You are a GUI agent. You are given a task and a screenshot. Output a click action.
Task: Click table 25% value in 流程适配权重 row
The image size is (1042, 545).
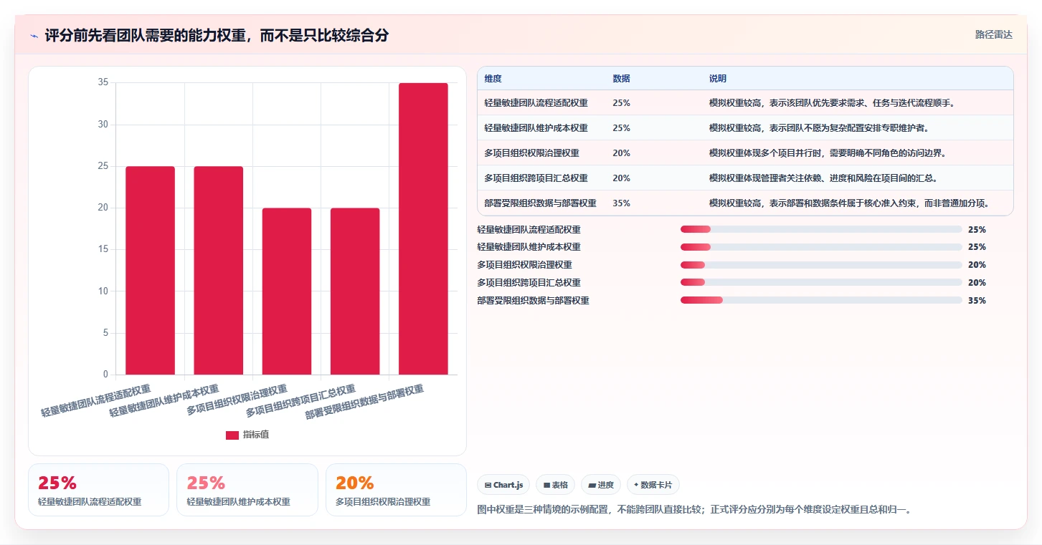[621, 103]
